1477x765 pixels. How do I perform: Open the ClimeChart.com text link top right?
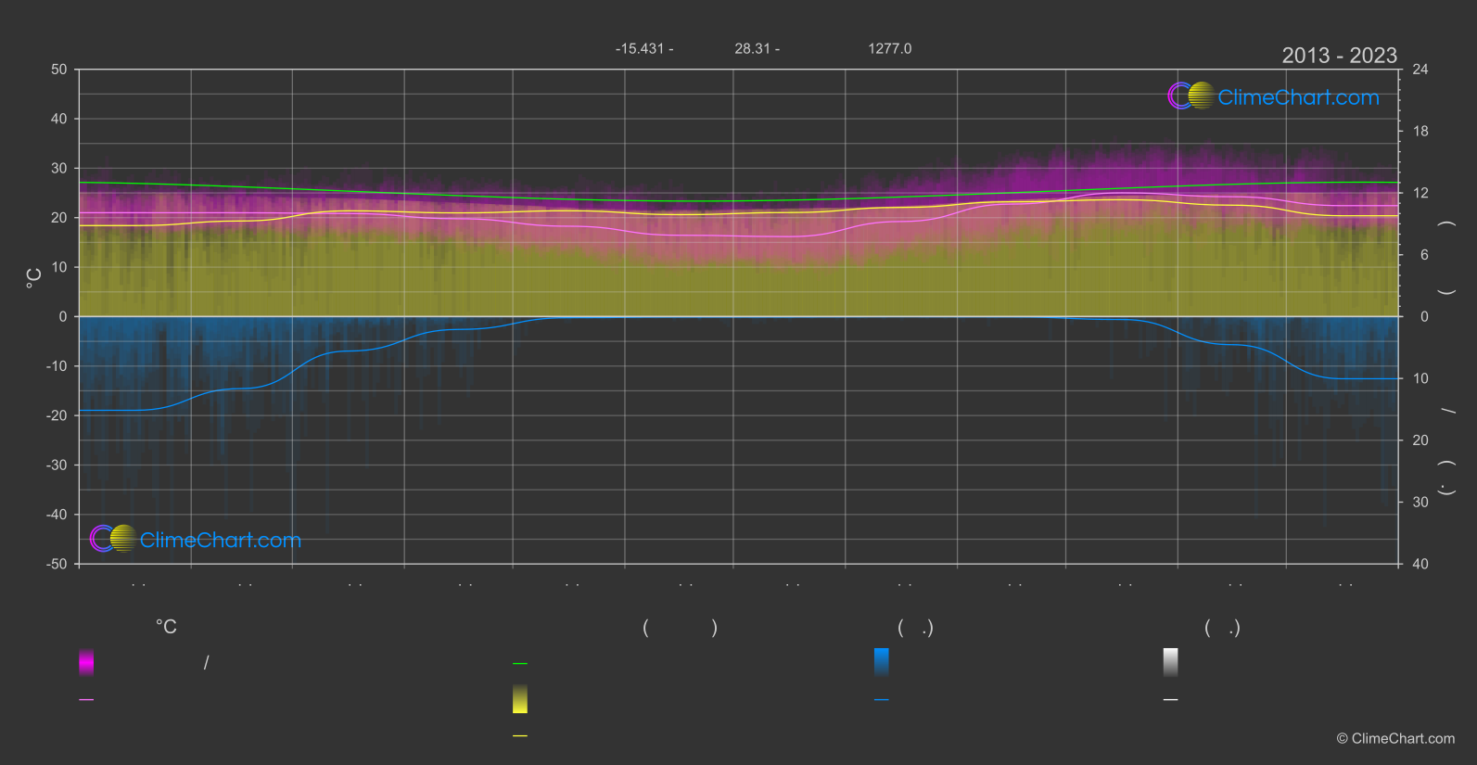tap(1298, 97)
